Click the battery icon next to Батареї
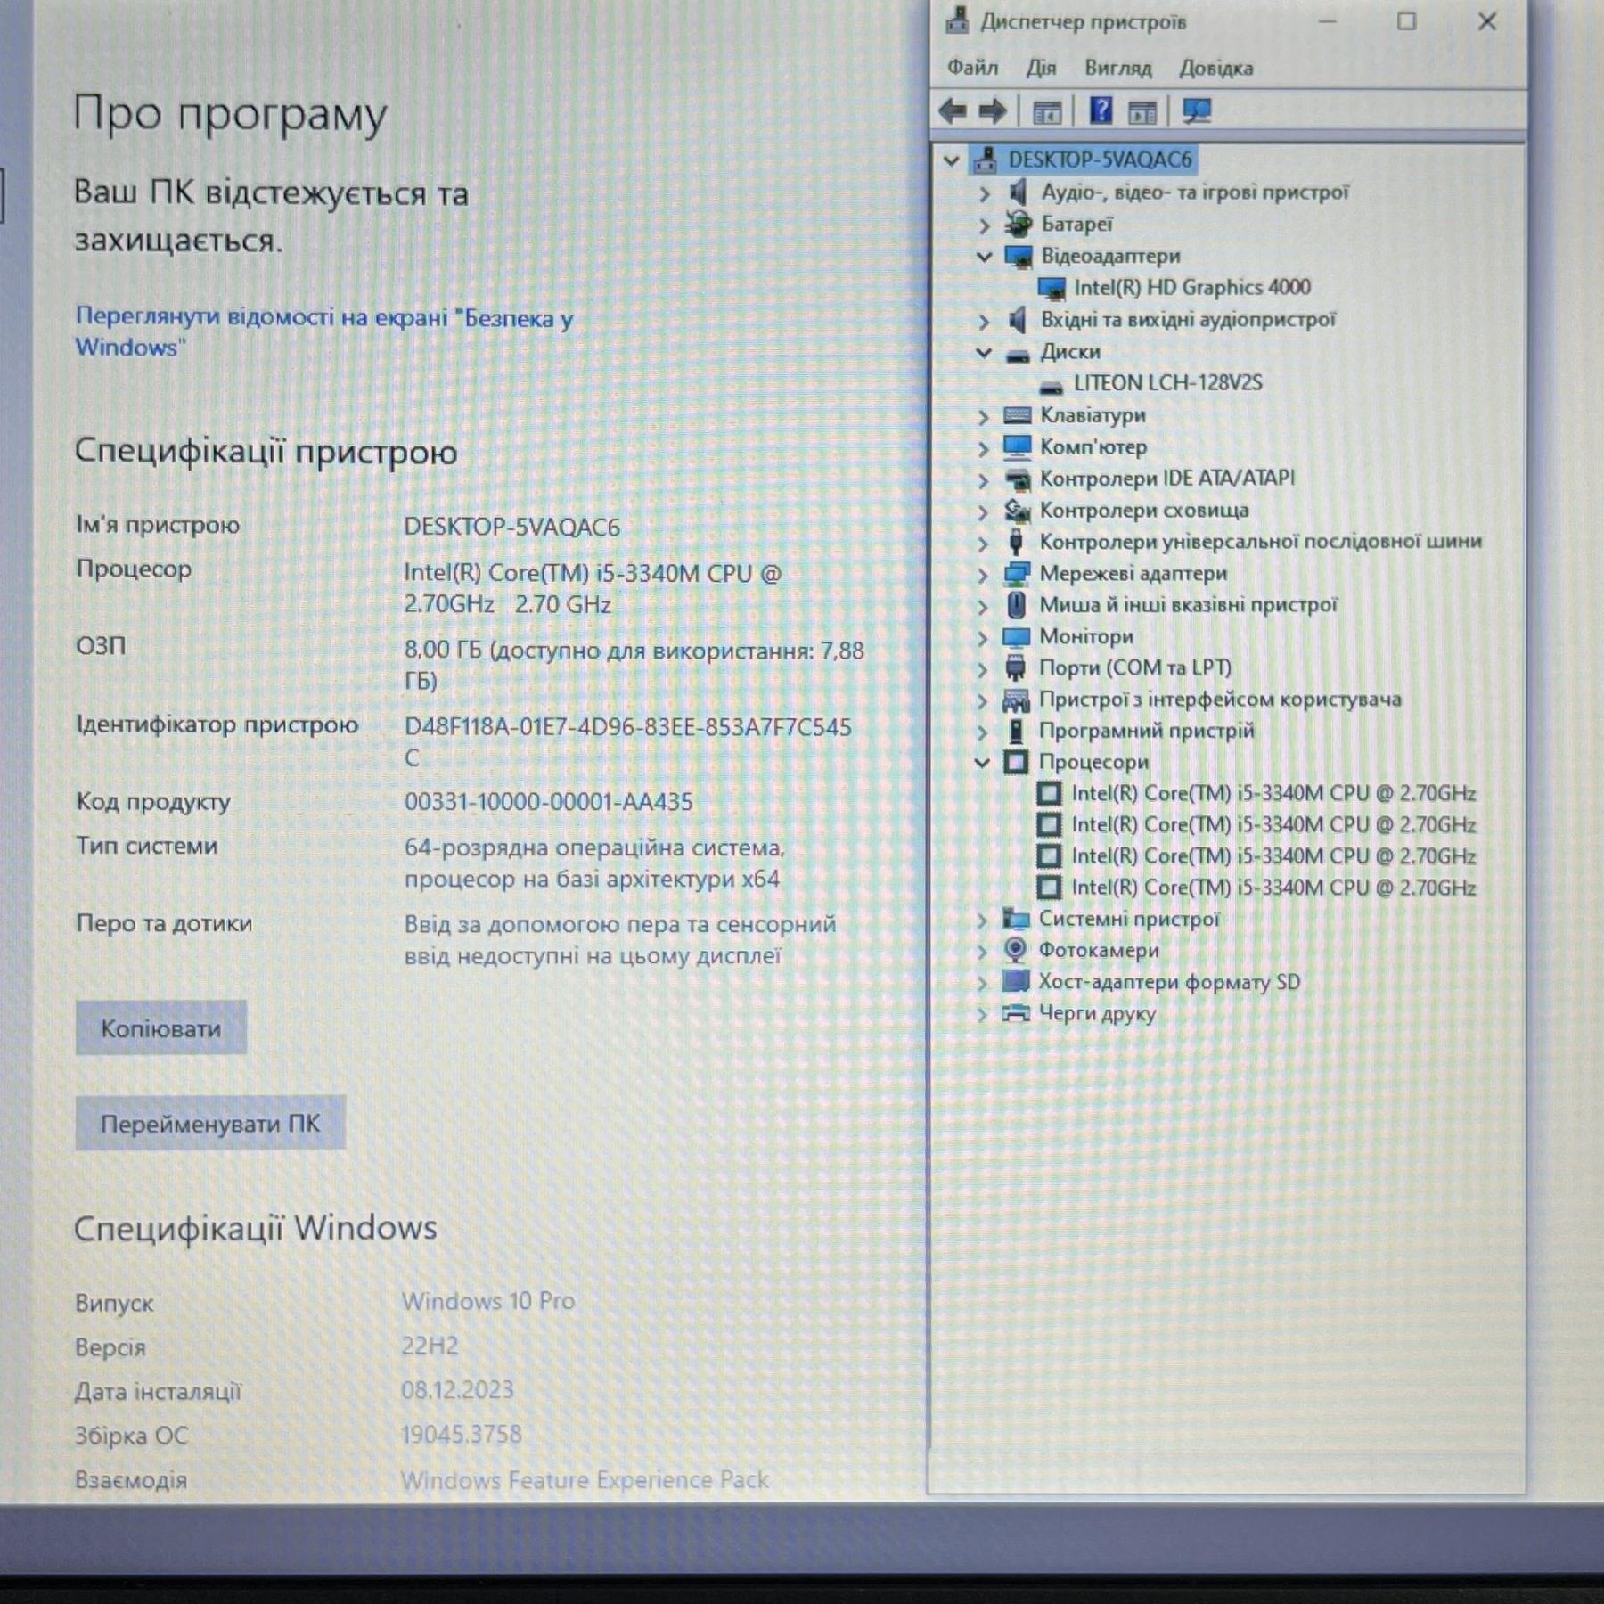 point(1018,224)
